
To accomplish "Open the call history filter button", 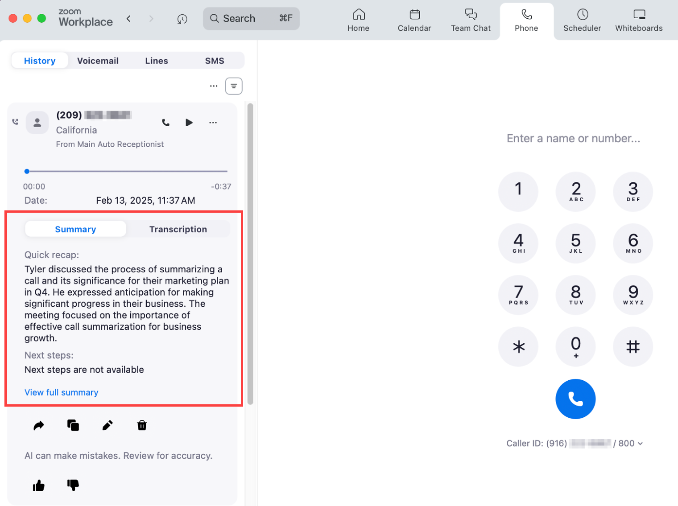I will [234, 86].
